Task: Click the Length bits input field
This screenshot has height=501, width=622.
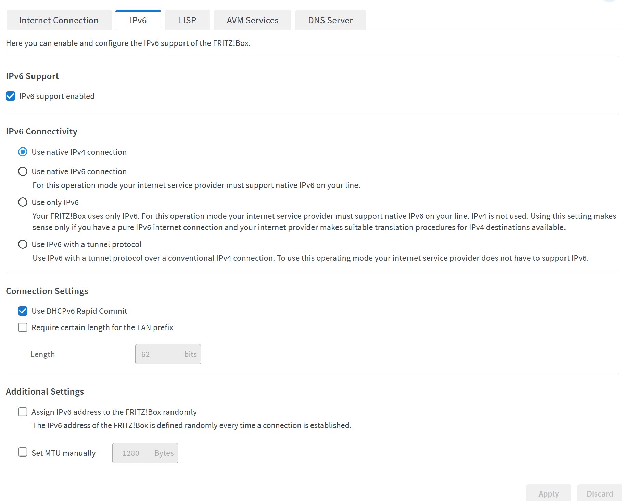Action: [168, 354]
